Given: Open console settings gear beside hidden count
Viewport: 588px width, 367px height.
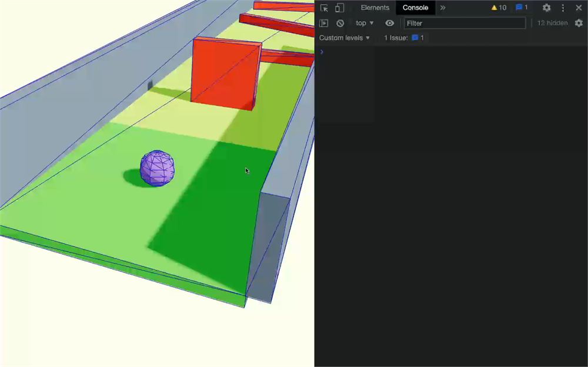Looking at the screenshot, I should pyautogui.click(x=579, y=23).
